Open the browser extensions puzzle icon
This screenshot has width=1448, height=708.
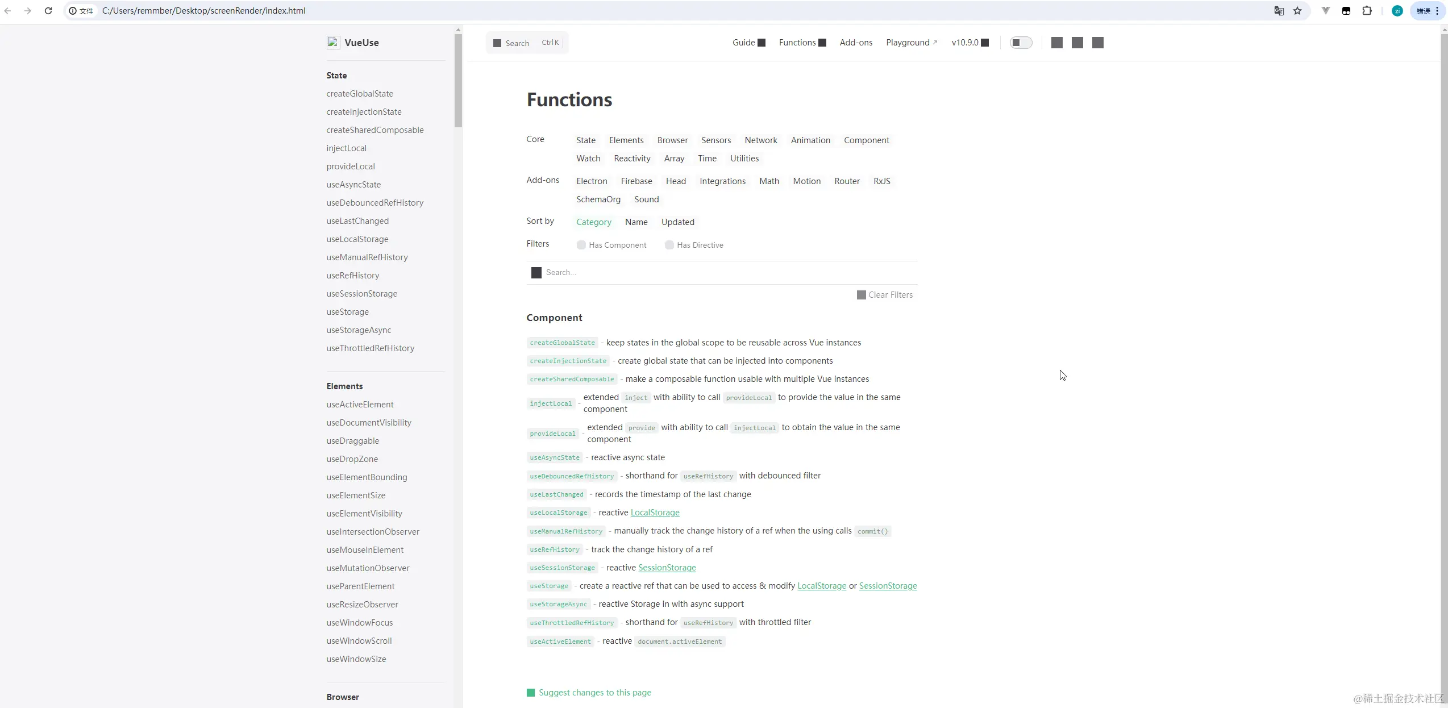[x=1367, y=11]
